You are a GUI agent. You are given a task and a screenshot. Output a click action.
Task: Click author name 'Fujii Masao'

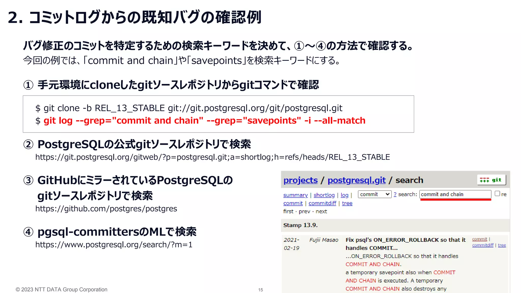pos(324,240)
